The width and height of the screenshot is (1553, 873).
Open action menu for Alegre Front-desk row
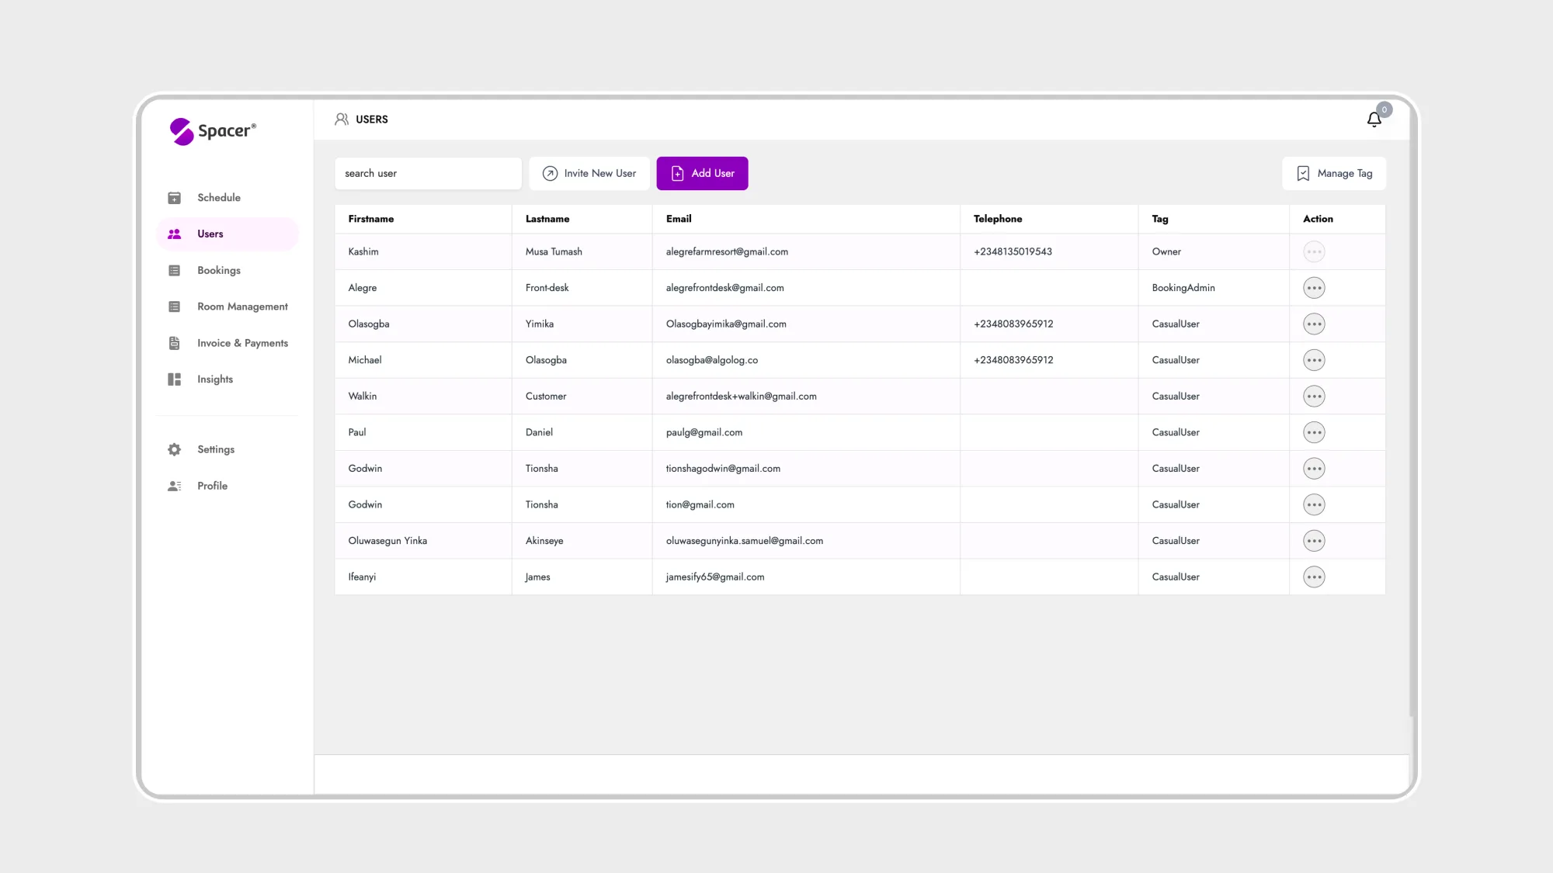(x=1314, y=288)
